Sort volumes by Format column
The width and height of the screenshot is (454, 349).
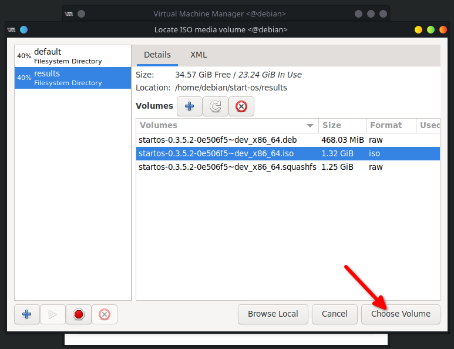coord(389,125)
